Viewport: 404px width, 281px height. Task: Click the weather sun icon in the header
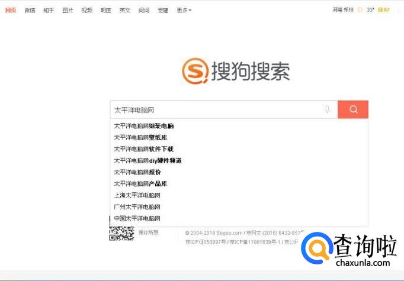coord(360,10)
